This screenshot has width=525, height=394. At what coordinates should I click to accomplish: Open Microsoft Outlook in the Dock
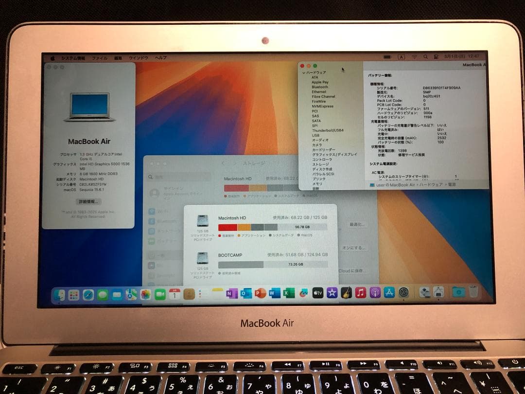(x=246, y=294)
